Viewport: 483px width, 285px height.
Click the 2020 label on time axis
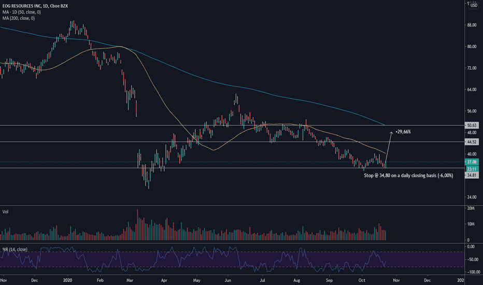pos(67,280)
